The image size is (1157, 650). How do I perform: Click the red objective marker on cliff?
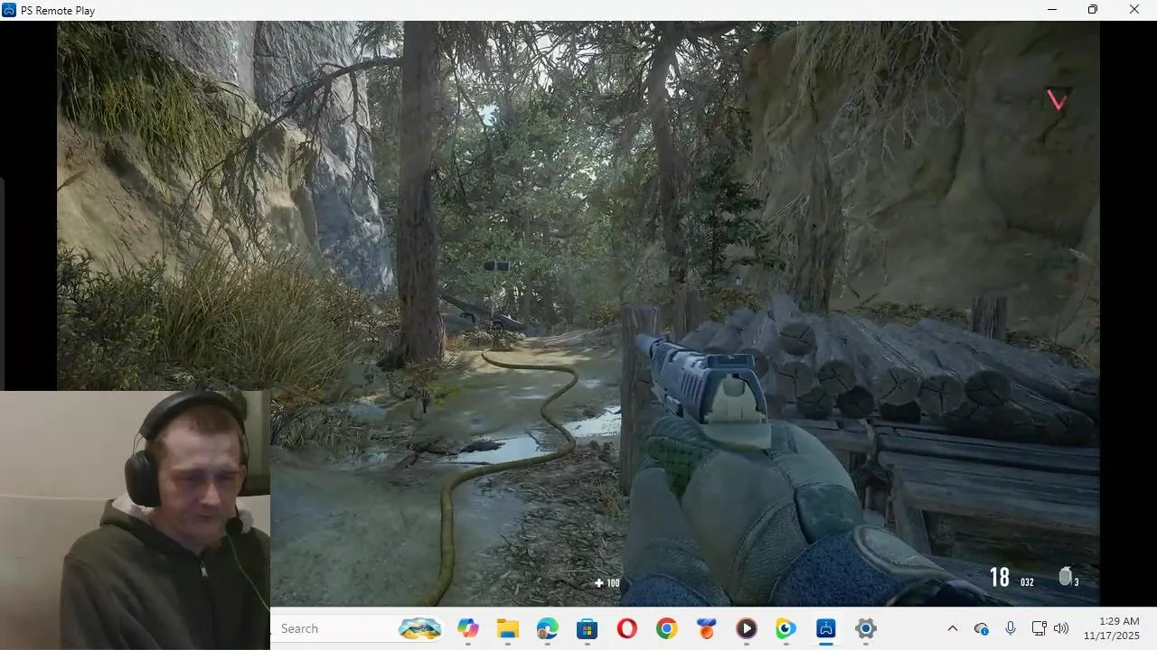(1056, 99)
